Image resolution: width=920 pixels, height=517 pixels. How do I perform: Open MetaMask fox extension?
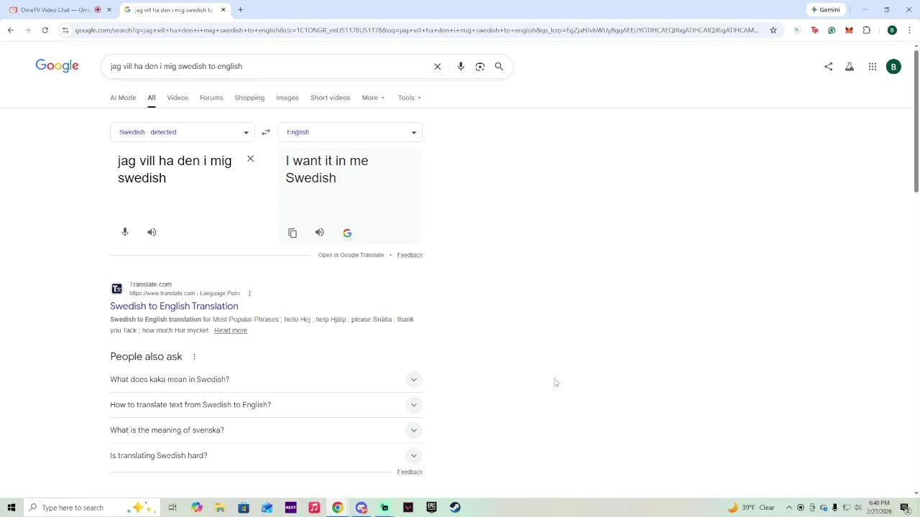(x=849, y=30)
